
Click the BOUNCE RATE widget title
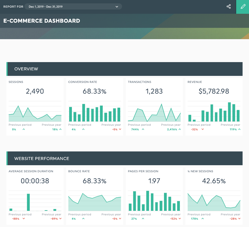(x=79, y=171)
